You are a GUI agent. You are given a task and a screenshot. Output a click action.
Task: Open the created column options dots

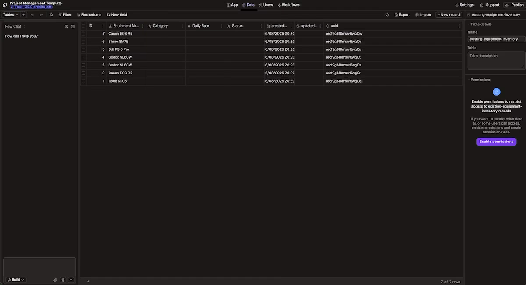coord(291,26)
